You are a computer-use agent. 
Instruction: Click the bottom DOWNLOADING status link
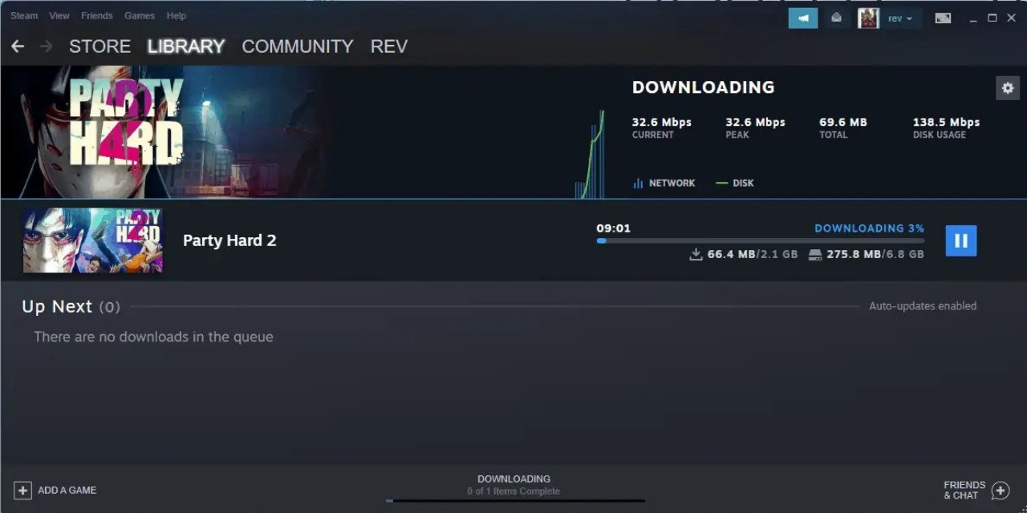coord(513,479)
